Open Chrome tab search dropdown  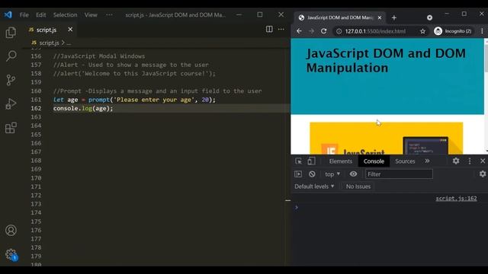429,18
